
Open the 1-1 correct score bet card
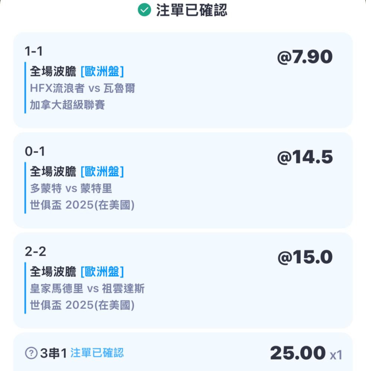[183, 80]
